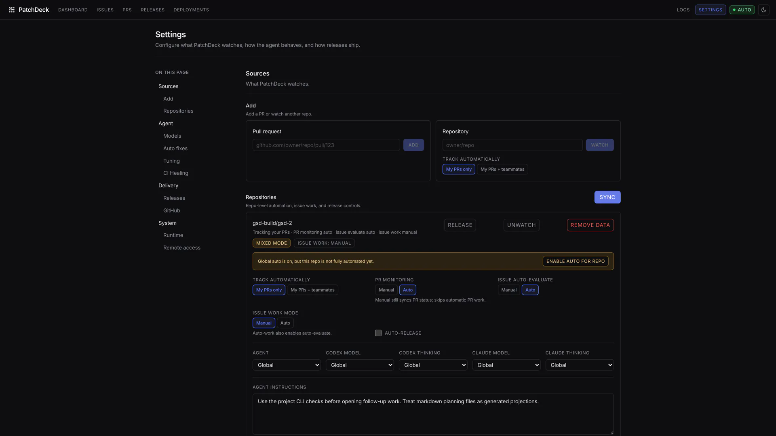
Task: Click the Settings nav button
Action: click(x=710, y=10)
